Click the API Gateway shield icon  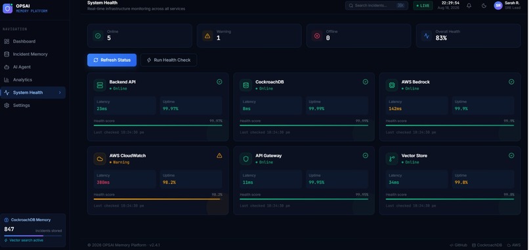[246, 159]
